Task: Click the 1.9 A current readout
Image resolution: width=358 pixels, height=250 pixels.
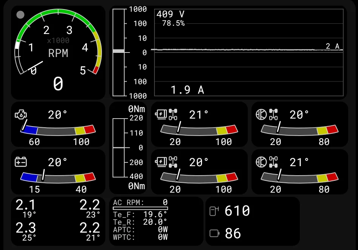Action: pyautogui.click(x=187, y=90)
